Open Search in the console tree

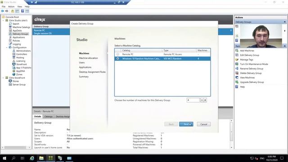pyautogui.click(x=16, y=24)
